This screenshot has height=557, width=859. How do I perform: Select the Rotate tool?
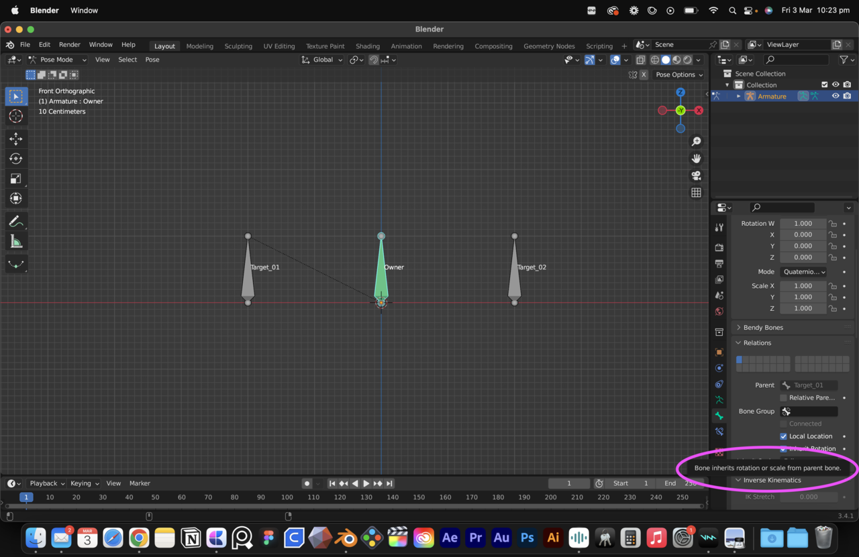click(x=15, y=159)
